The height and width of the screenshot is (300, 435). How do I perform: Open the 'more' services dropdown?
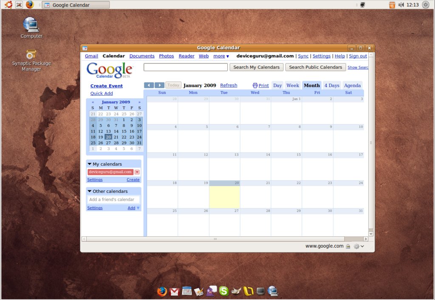click(221, 56)
